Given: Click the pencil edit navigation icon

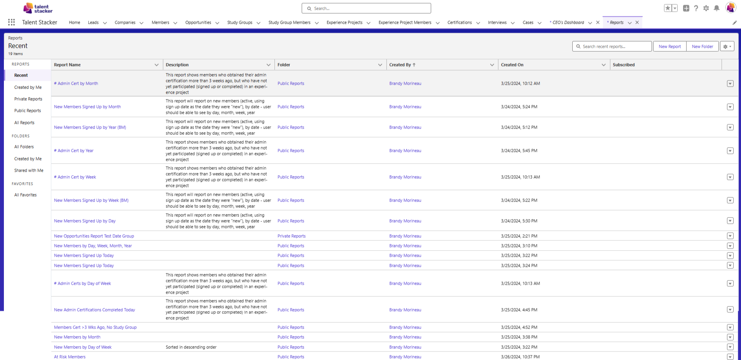Looking at the screenshot, I should pyautogui.click(x=734, y=23).
